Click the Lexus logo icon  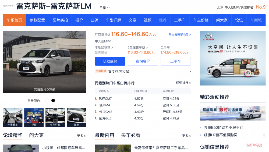coord(8,6)
